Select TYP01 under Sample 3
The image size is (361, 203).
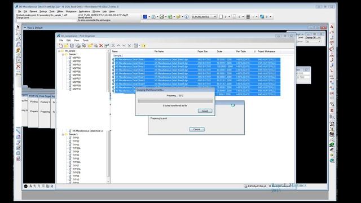click(x=76, y=138)
